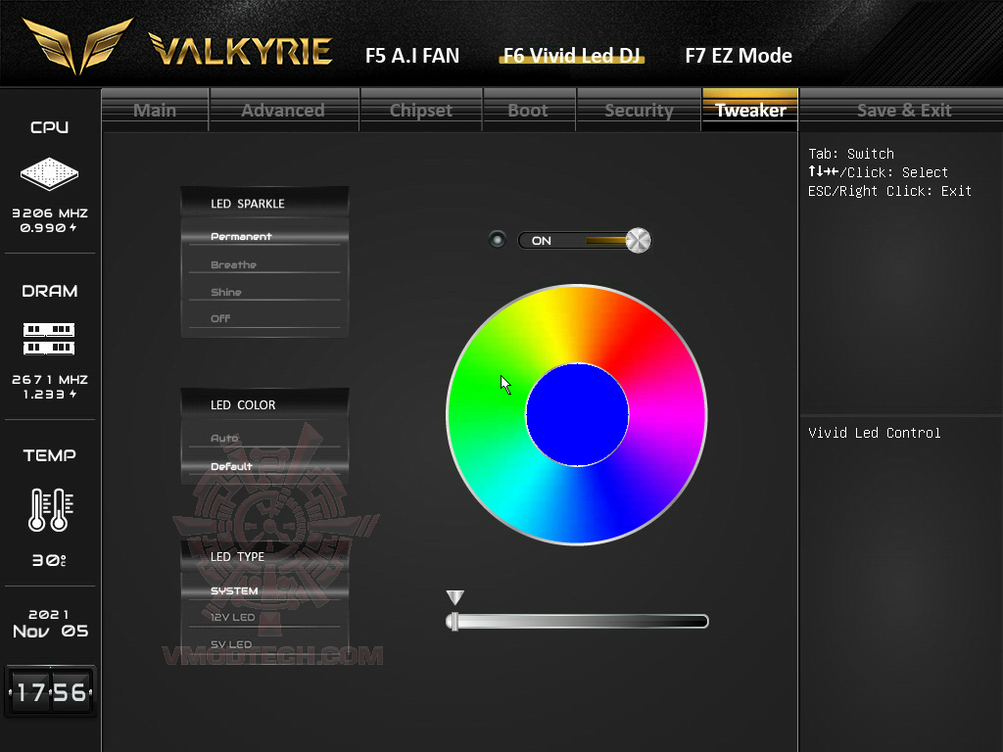This screenshot has height=752, width=1003.
Task: Click the 2671 MHZ DRAM frequency
Action: coord(50,379)
